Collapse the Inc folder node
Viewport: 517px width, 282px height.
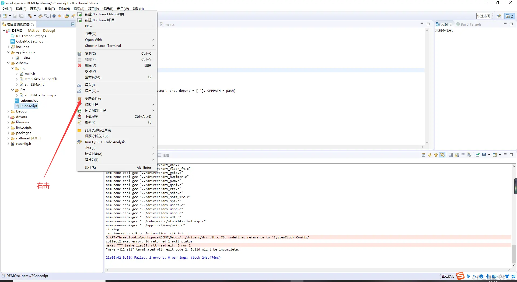12,68
